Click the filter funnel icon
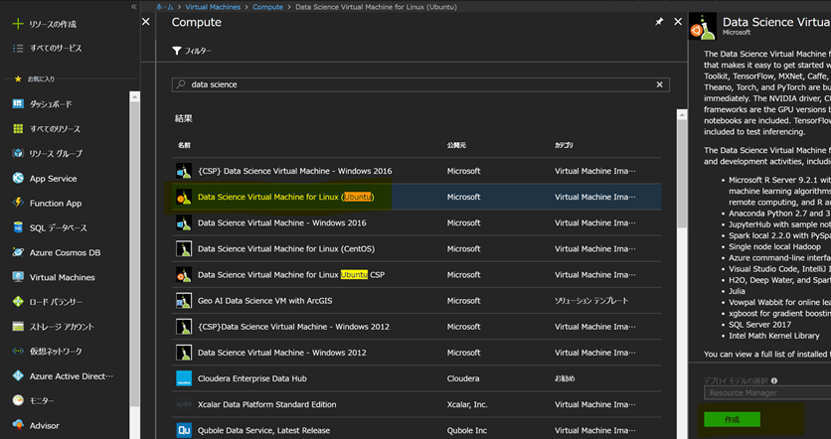The height and width of the screenshot is (439, 831). (177, 51)
